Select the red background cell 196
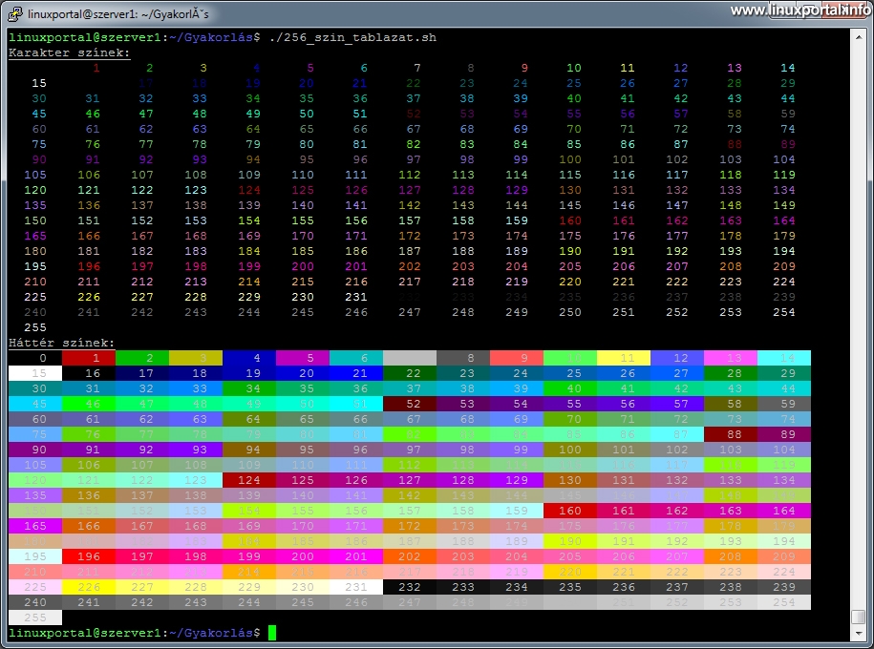This screenshot has height=649, width=874. click(89, 556)
